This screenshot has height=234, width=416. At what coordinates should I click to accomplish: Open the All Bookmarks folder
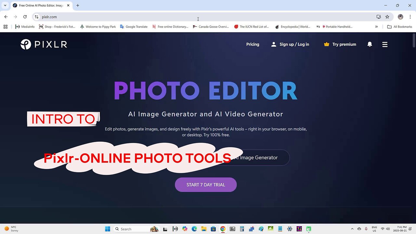tap(399, 27)
